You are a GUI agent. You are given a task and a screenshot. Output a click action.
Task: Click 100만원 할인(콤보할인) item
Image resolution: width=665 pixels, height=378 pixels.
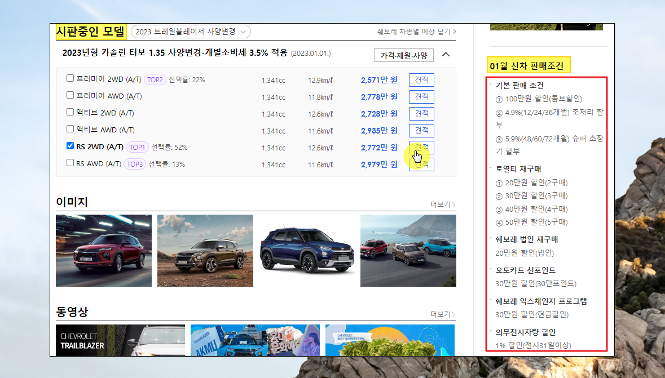point(539,99)
